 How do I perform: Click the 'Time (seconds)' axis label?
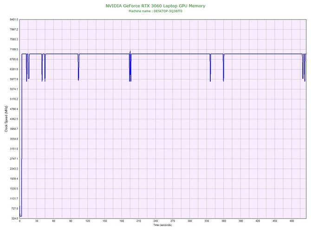tap(162, 225)
